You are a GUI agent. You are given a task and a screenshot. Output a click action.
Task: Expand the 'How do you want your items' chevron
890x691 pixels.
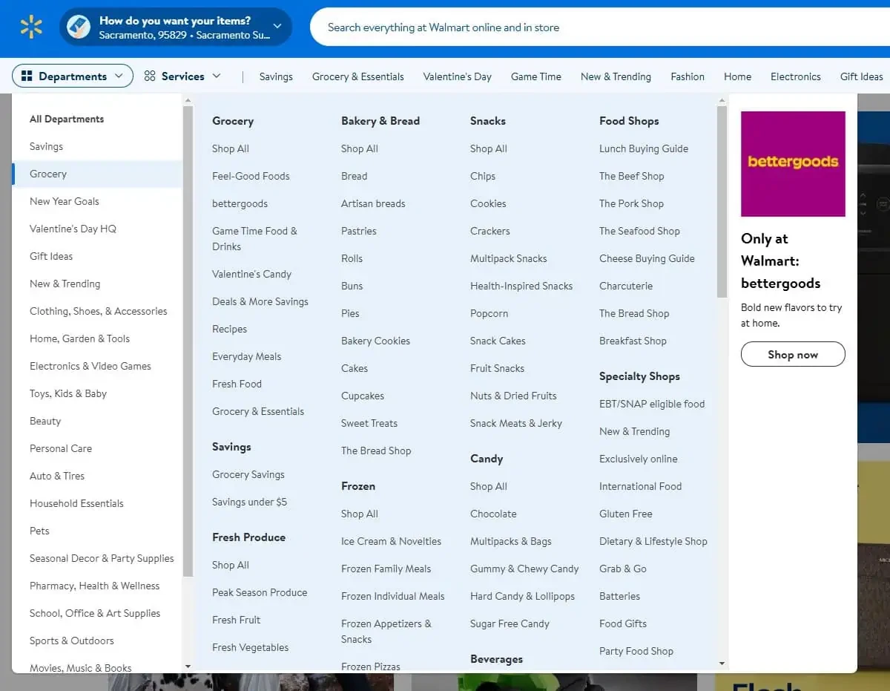(x=277, y=27)
